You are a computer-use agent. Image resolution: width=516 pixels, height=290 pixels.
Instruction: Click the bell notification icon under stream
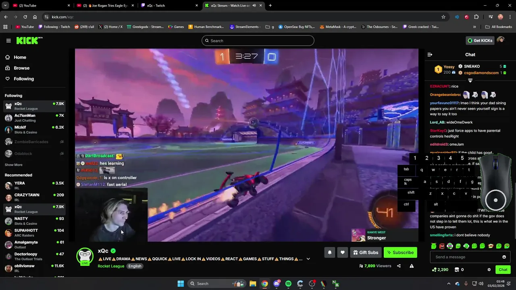329,253
